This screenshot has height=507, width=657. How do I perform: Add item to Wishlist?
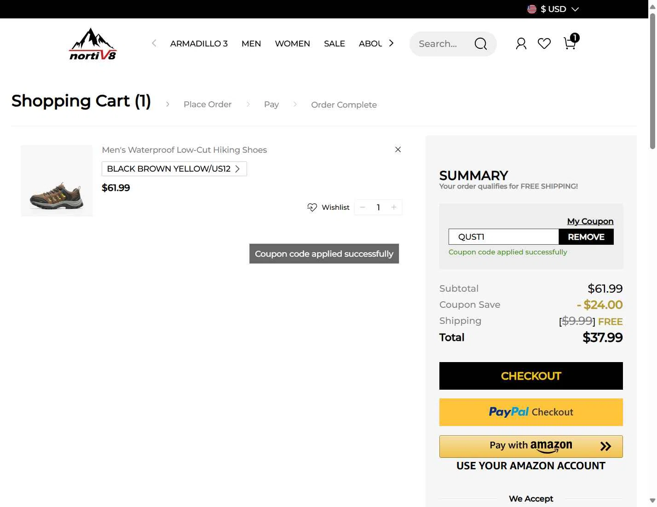pyautogui.click(x=328, y=207)
